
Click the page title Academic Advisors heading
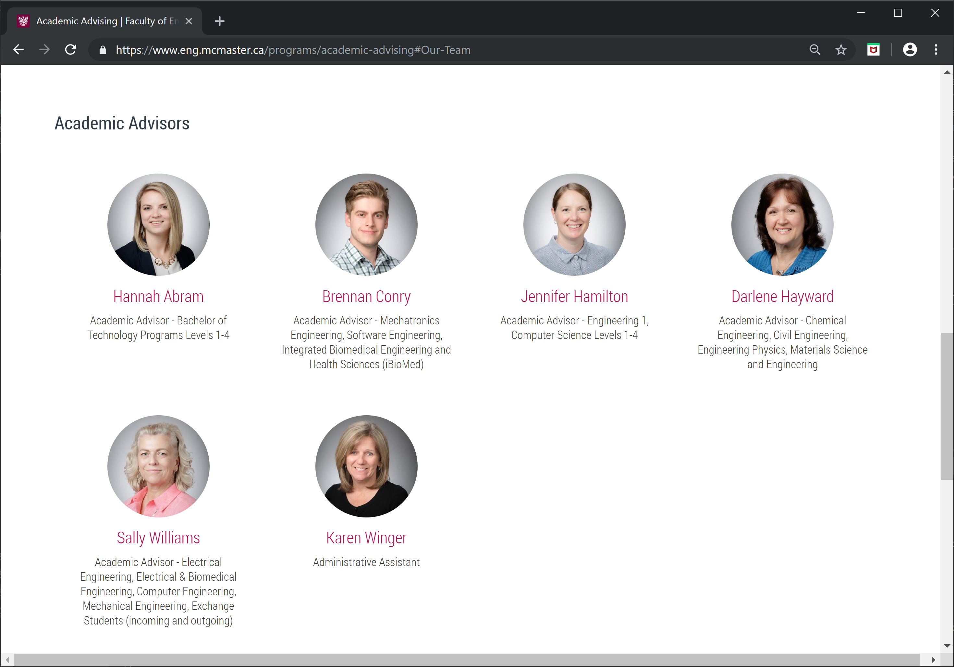[x=123, y=123]
